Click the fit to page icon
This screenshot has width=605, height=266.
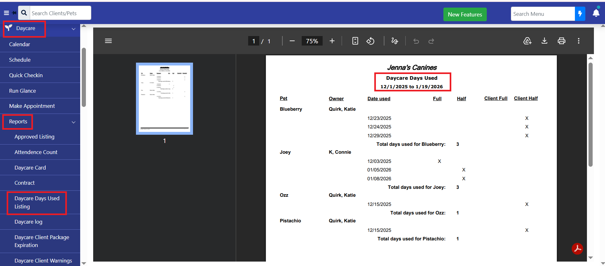(x=355, y=41)
